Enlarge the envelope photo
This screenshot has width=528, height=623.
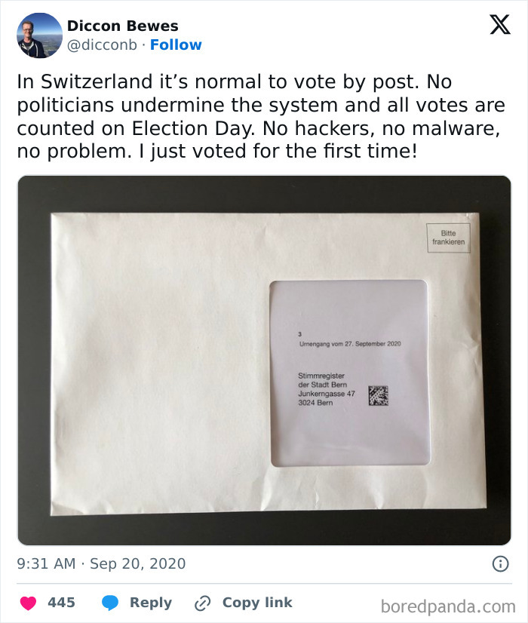point(264,361)
